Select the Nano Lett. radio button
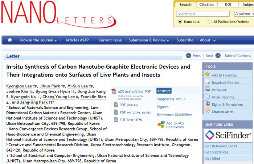 [x=180, y=22]
